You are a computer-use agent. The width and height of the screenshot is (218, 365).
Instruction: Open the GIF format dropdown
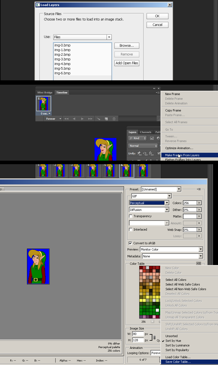[x=169, y=196]
